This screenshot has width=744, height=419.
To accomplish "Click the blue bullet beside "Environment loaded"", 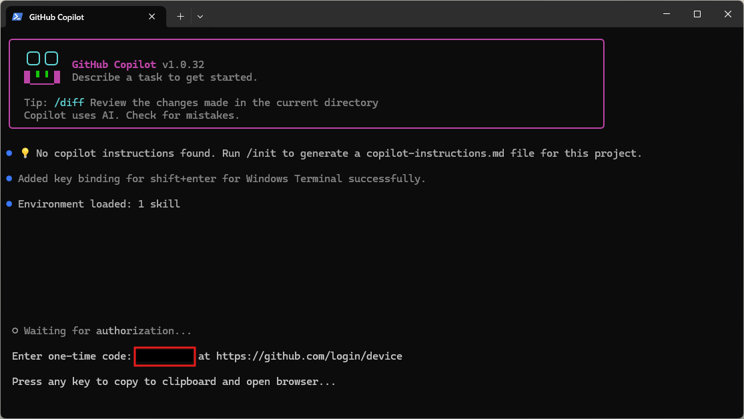I will [9, 204].
